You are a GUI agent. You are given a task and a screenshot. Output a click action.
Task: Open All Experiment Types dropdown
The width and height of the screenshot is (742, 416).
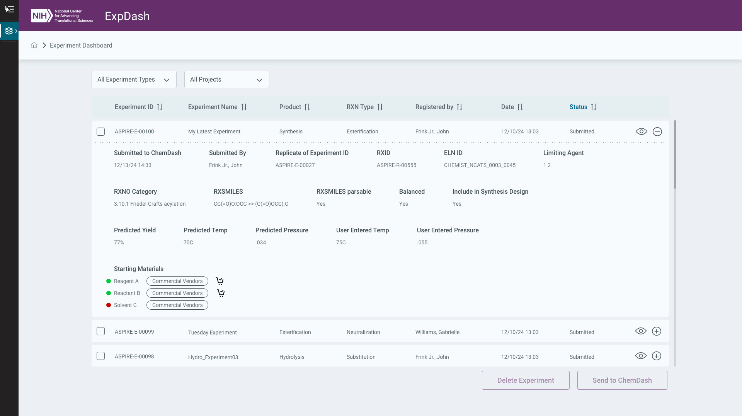coord(134,79)
